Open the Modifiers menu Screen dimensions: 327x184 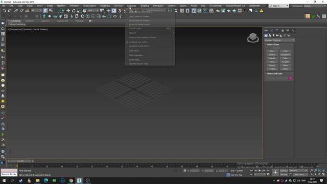tap(61, 6)
